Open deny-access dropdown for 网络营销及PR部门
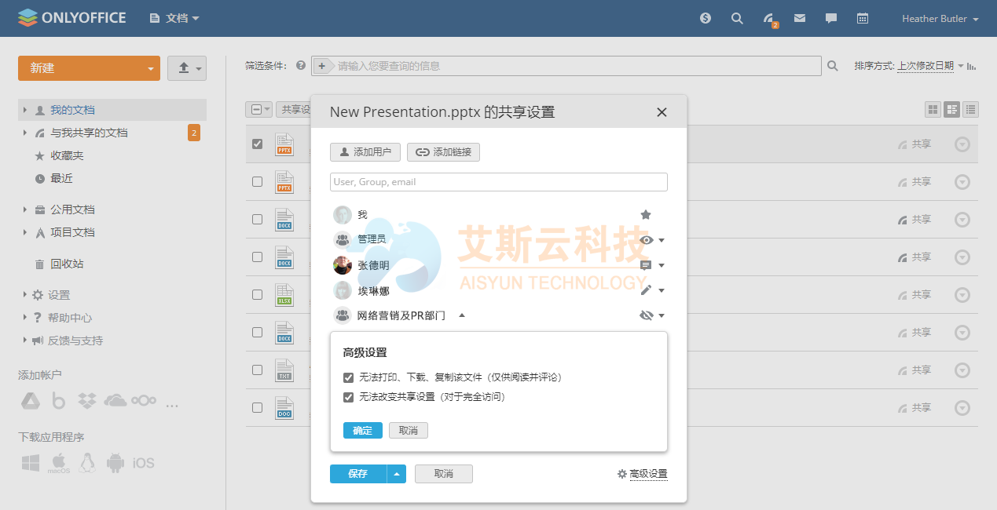The width and height of the screenshot is (997, 510). click(652, 315)
